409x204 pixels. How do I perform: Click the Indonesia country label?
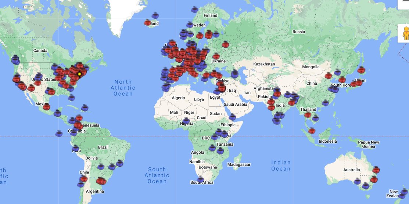click(x=328, y=141)
